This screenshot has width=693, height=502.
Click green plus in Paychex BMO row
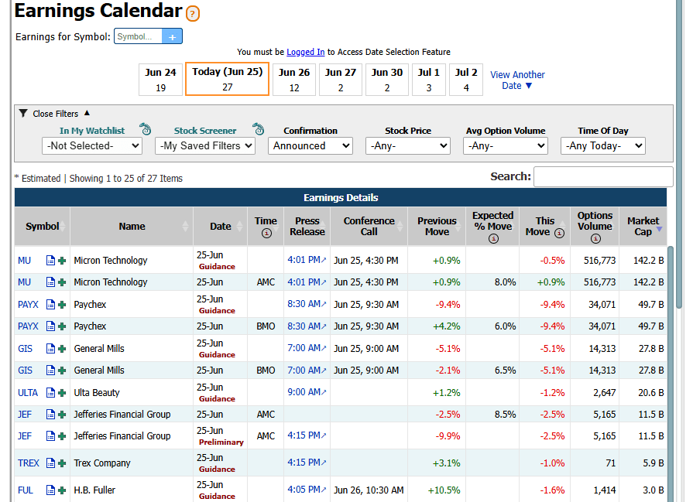(x=62, y=326)
